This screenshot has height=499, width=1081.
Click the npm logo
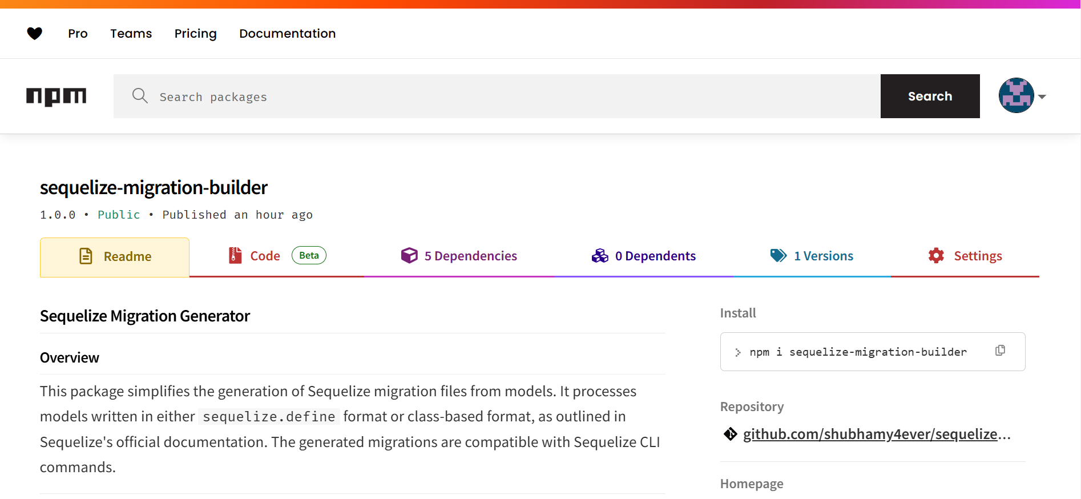point(56,96)
